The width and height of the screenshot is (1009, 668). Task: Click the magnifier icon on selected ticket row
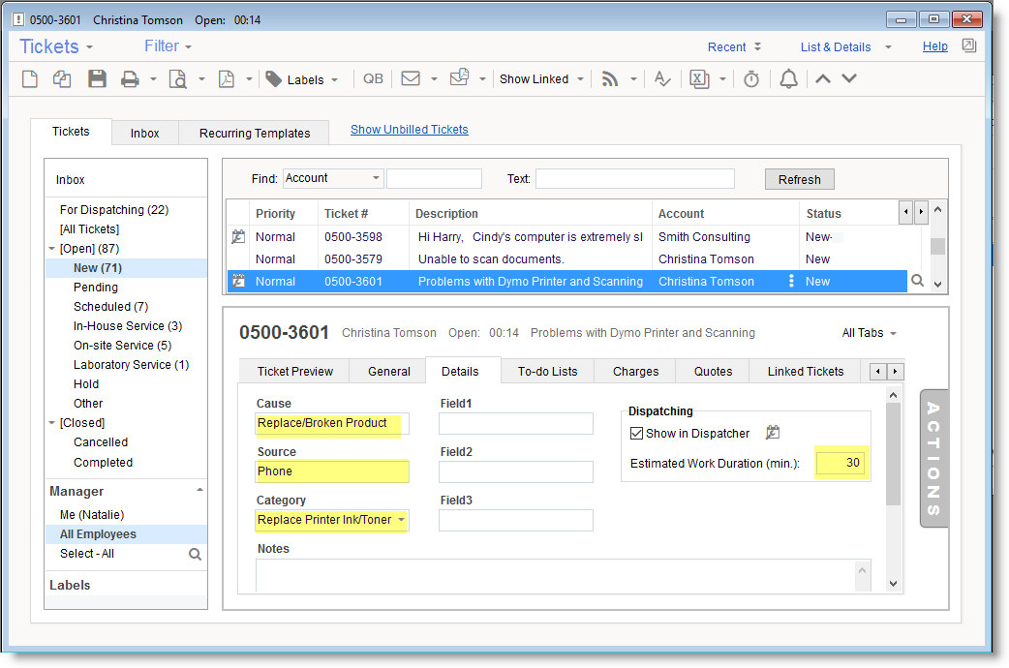coord(917,282)
